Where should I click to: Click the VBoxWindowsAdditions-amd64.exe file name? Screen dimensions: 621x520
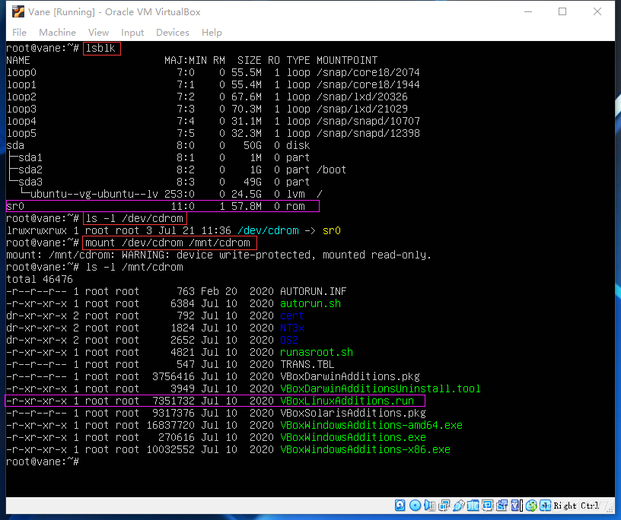pyautogui.click(x=371, y=426)
